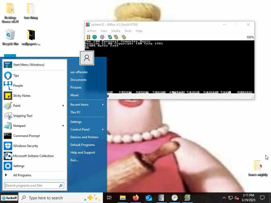Launch Sticky Notes
This screenshot has height=203, width=271.
click(34, 96)
